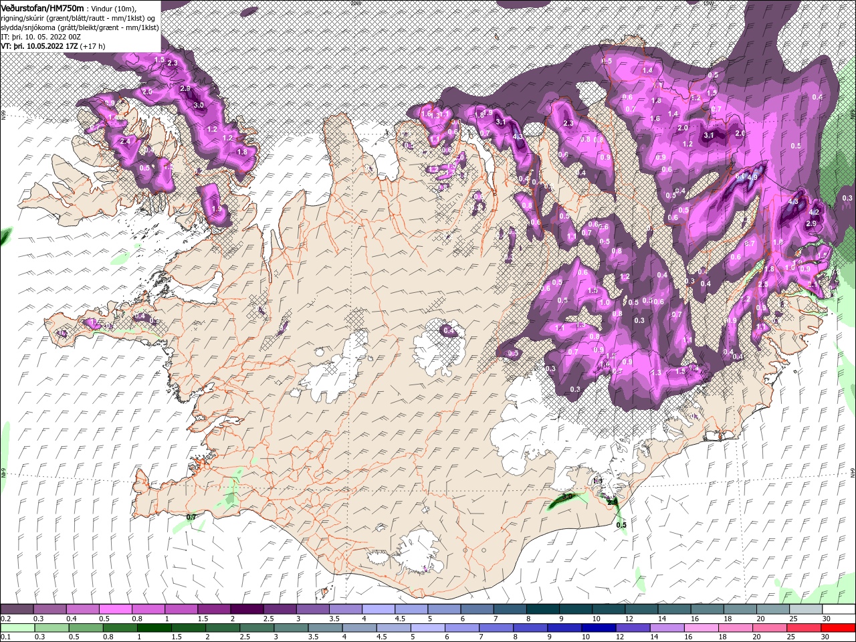Click the dark teal swatch at 8 in snow legend

tap(542, 609)
